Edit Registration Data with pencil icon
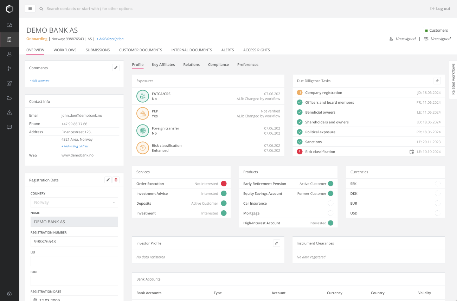Viewport: 457px width, 301px height. point(108,180)
